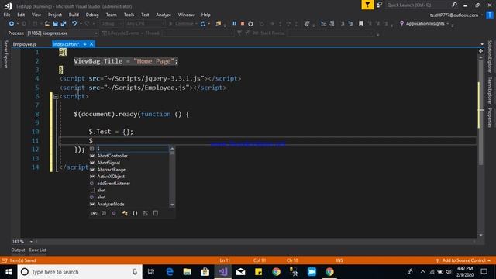Toggle the keywords IntelliSense filter
The width and height of the screenshot is (496, 279).
[x=145, y=213]
